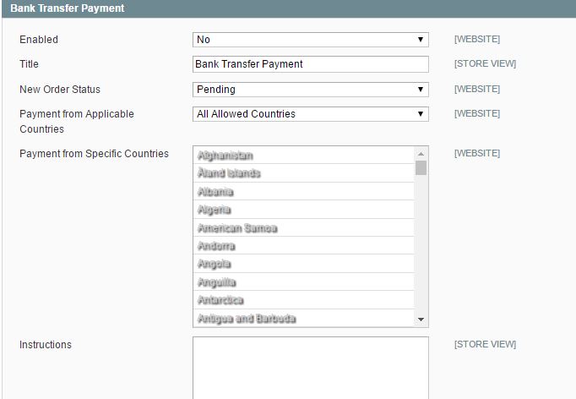Screen dimensions: 576x399
Task: Click the countries list scrollbar thumb
Action: pyautogui.click(x=421, y=167)
